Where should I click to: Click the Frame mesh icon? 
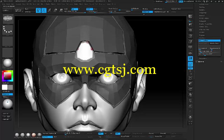click(190, 78)
